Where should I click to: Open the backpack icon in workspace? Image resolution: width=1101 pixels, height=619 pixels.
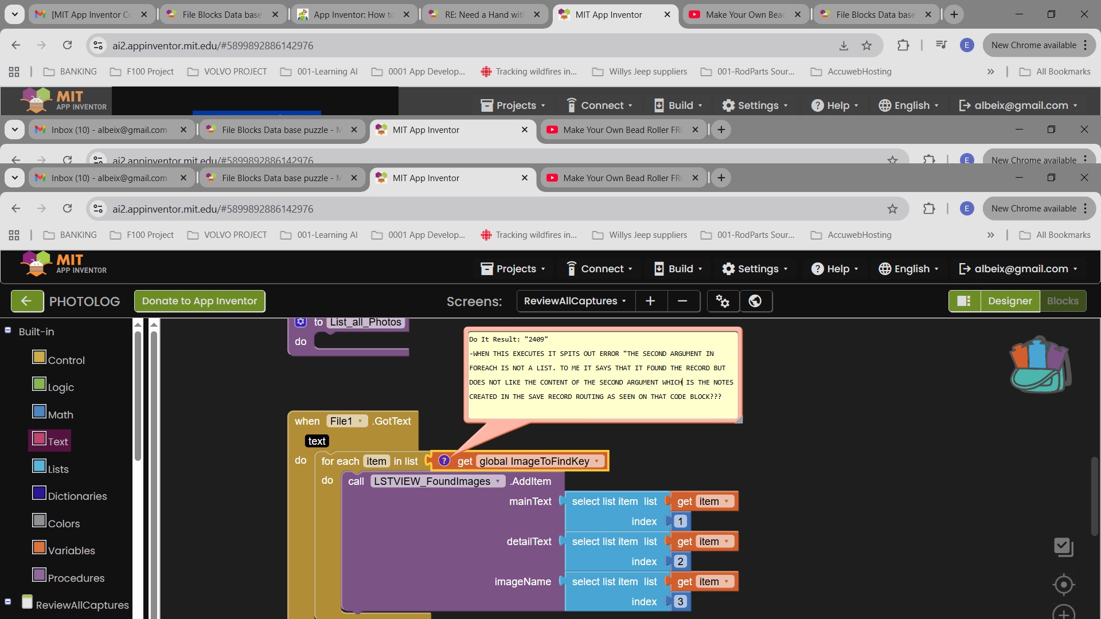[x=1040, y=366]
